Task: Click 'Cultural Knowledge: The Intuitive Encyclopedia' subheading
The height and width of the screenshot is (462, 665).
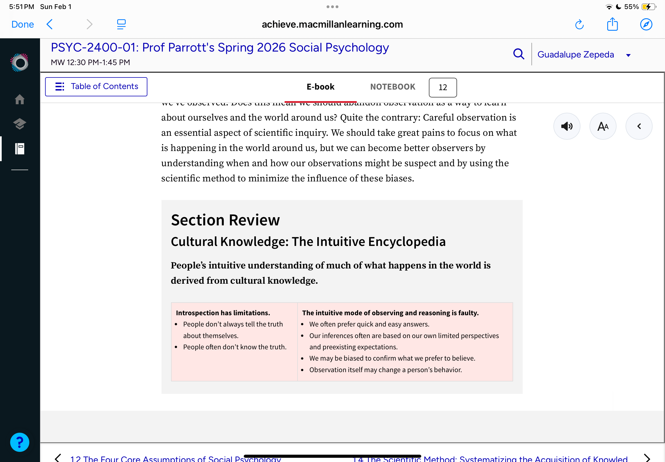Action: click(308, 241)
